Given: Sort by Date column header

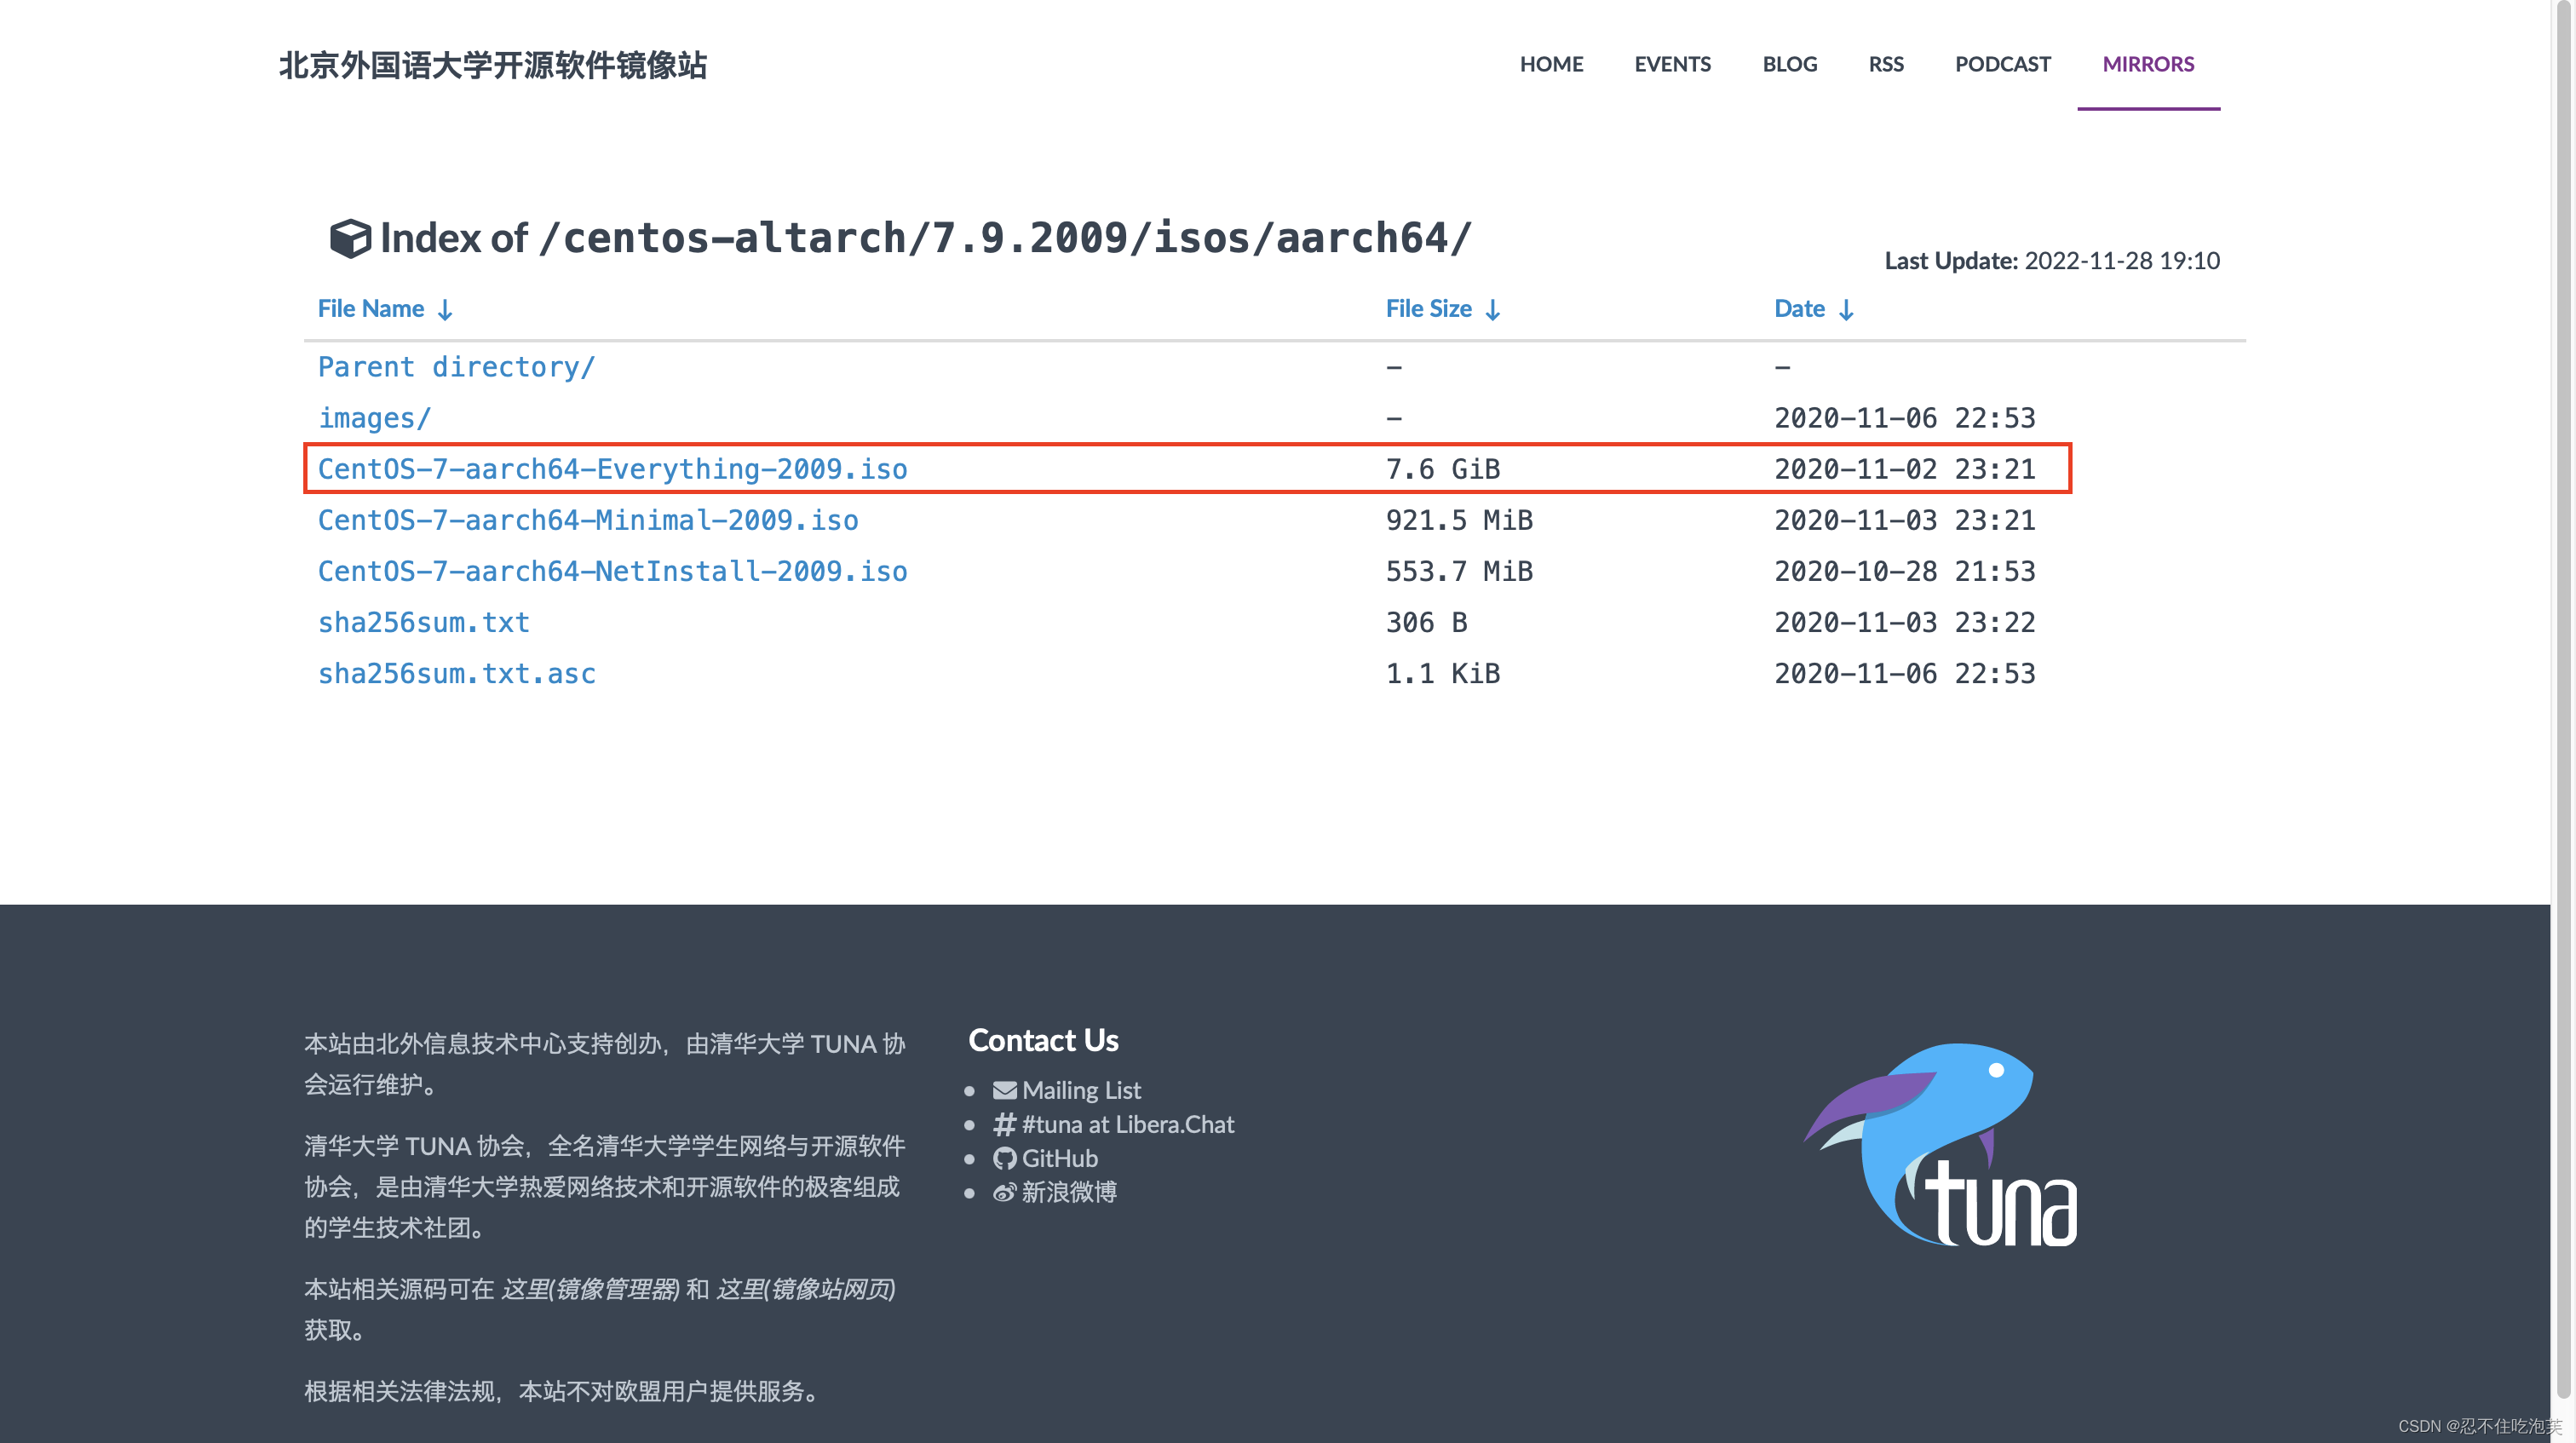Looking at the screenshot, I should point(1813,308).
